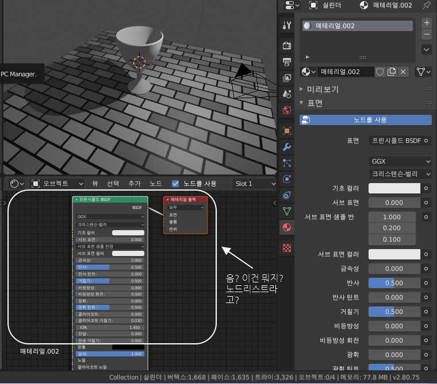Image resolution: width=437 pixels, height=384 pixels.
Task: Click the 실린더 object icon in header
Action: (313, 5)
